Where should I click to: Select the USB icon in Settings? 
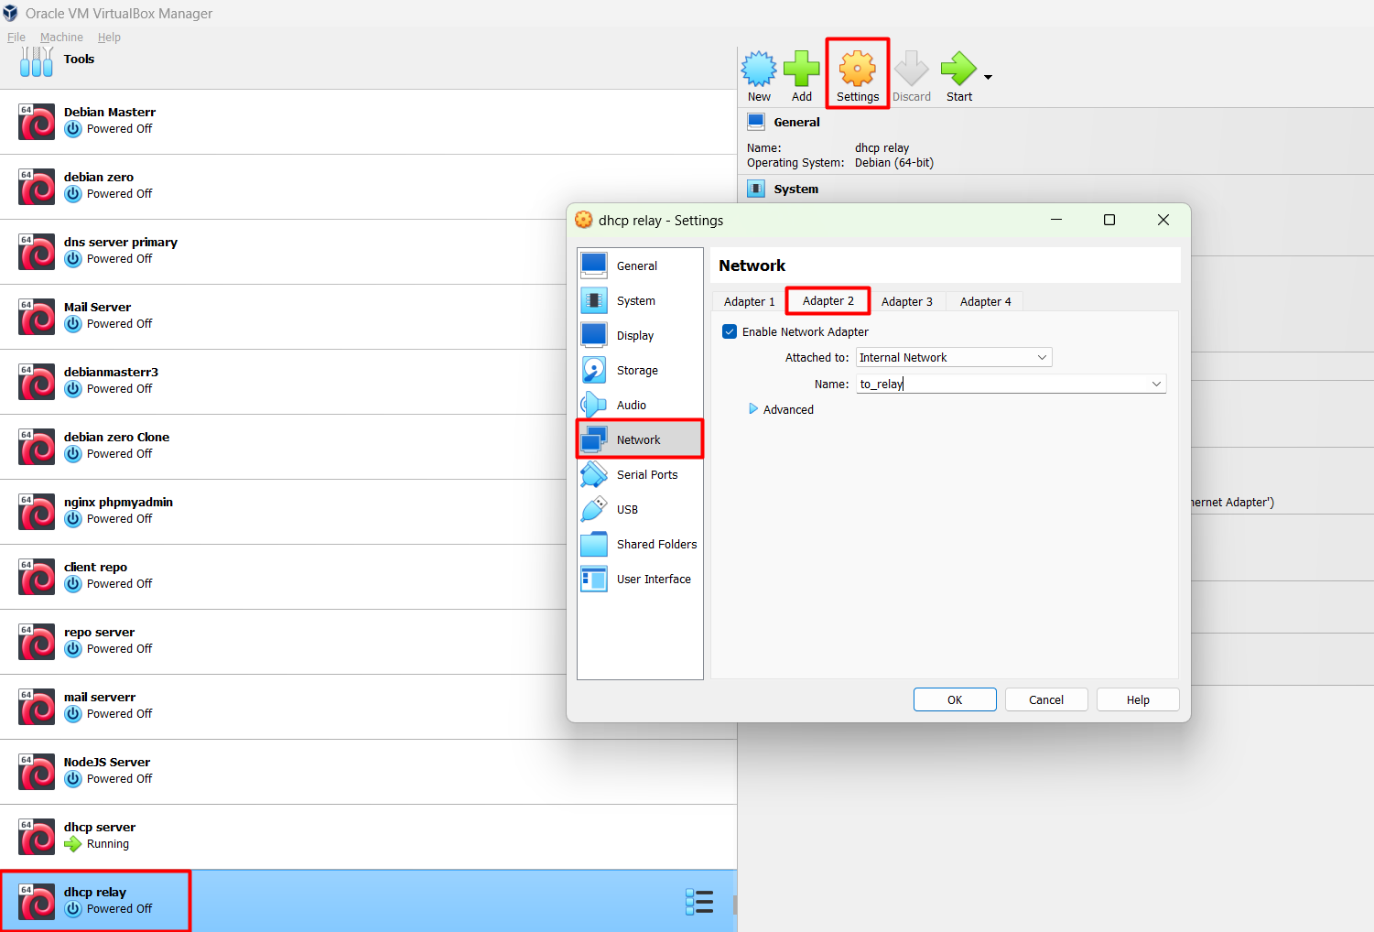click(594, 509)
